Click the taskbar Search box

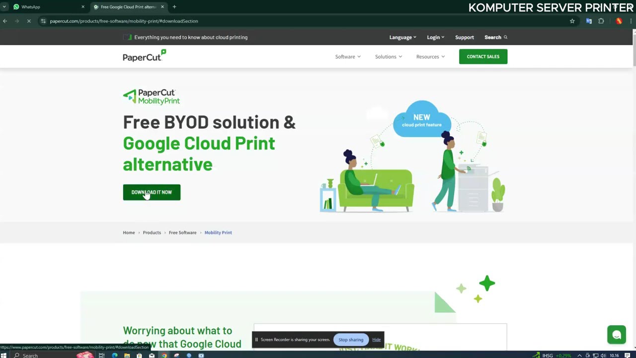(52, 355)
